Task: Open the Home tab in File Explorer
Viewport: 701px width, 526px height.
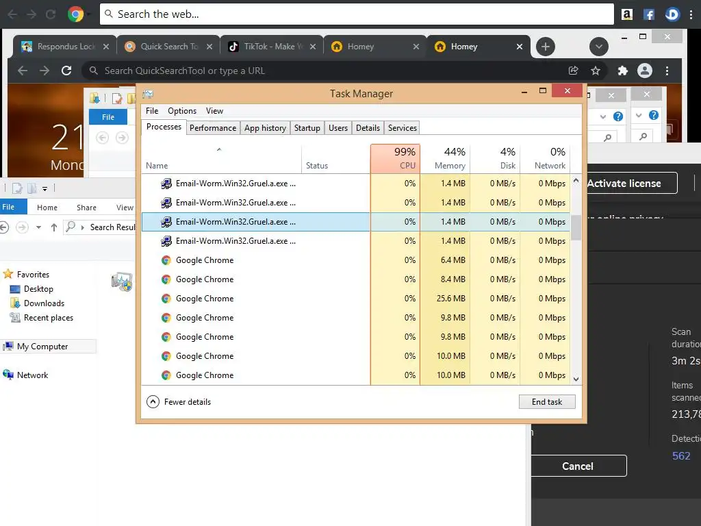Action: pos(47,208)
